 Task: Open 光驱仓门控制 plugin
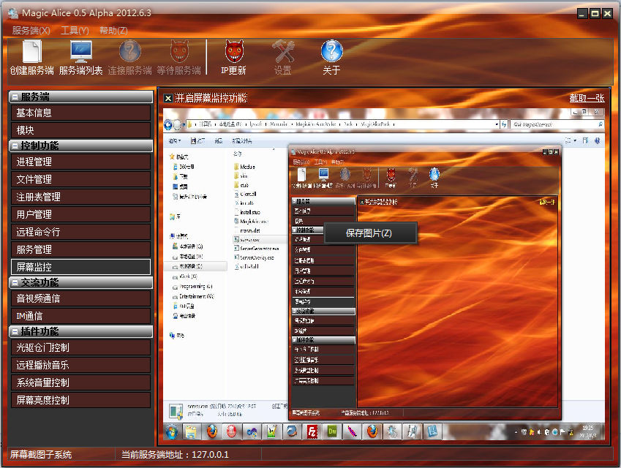[80, 347]
